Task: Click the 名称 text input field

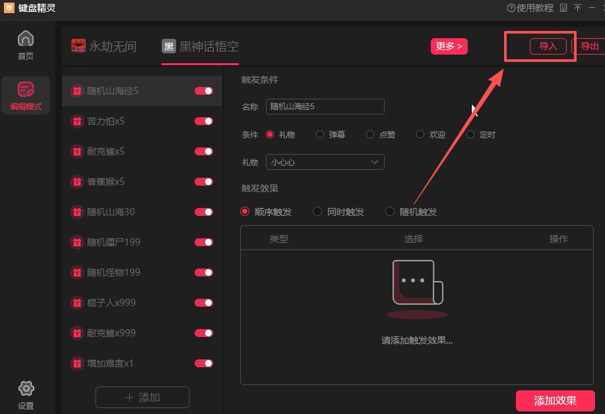Action: tap(325, 107)
